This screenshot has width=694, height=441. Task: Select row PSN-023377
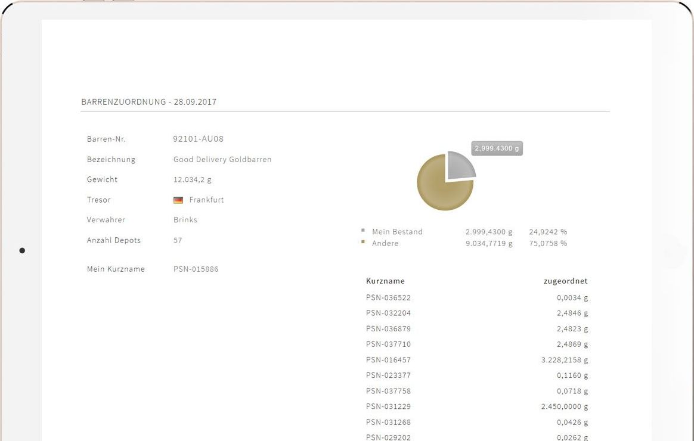pyautogui.click(x=477, y=375)
